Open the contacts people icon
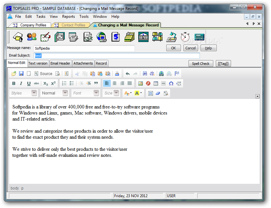The width and height of the screenshot is (271, 208). [x=32, y=37]
